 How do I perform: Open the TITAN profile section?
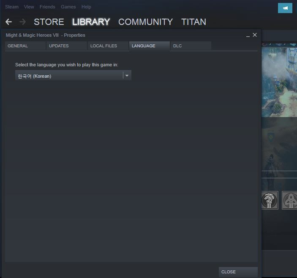tap(193, 22)
